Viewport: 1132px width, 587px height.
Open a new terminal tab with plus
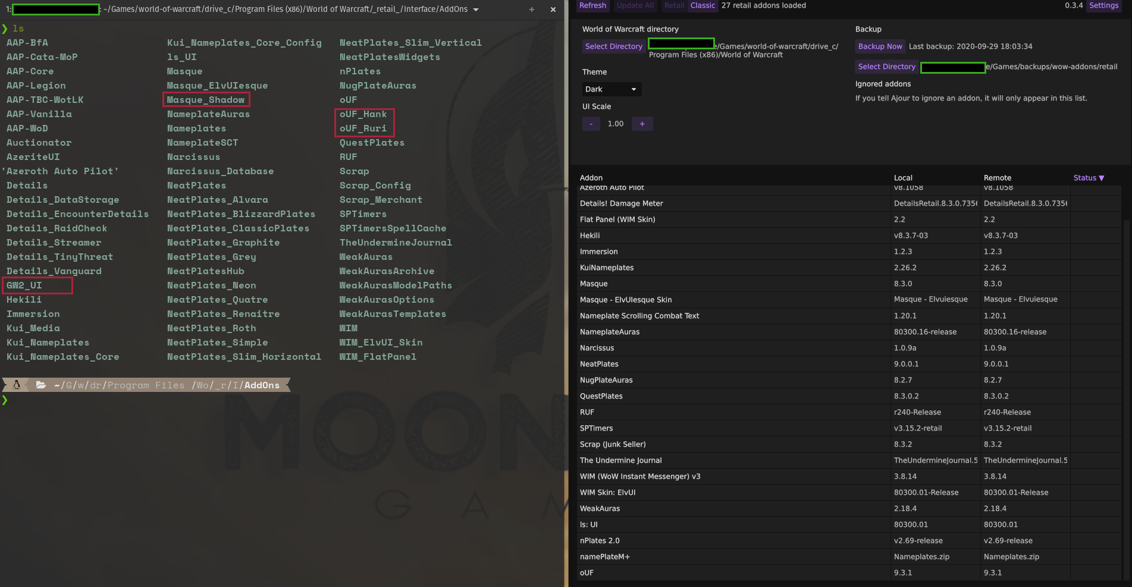pos(532,10)
